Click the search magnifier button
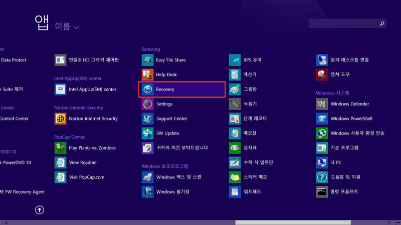401x225 pixels. (x=382, y=23)
